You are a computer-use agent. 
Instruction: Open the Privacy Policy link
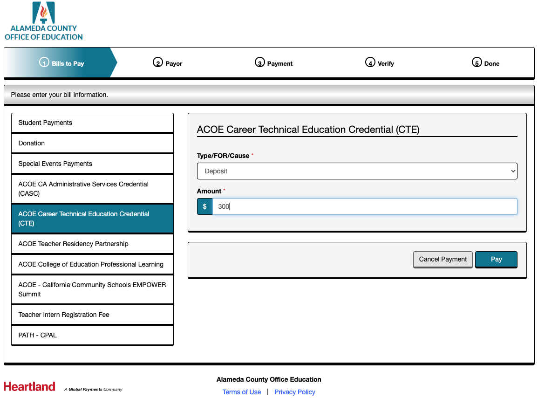click(x=295, y=392)
